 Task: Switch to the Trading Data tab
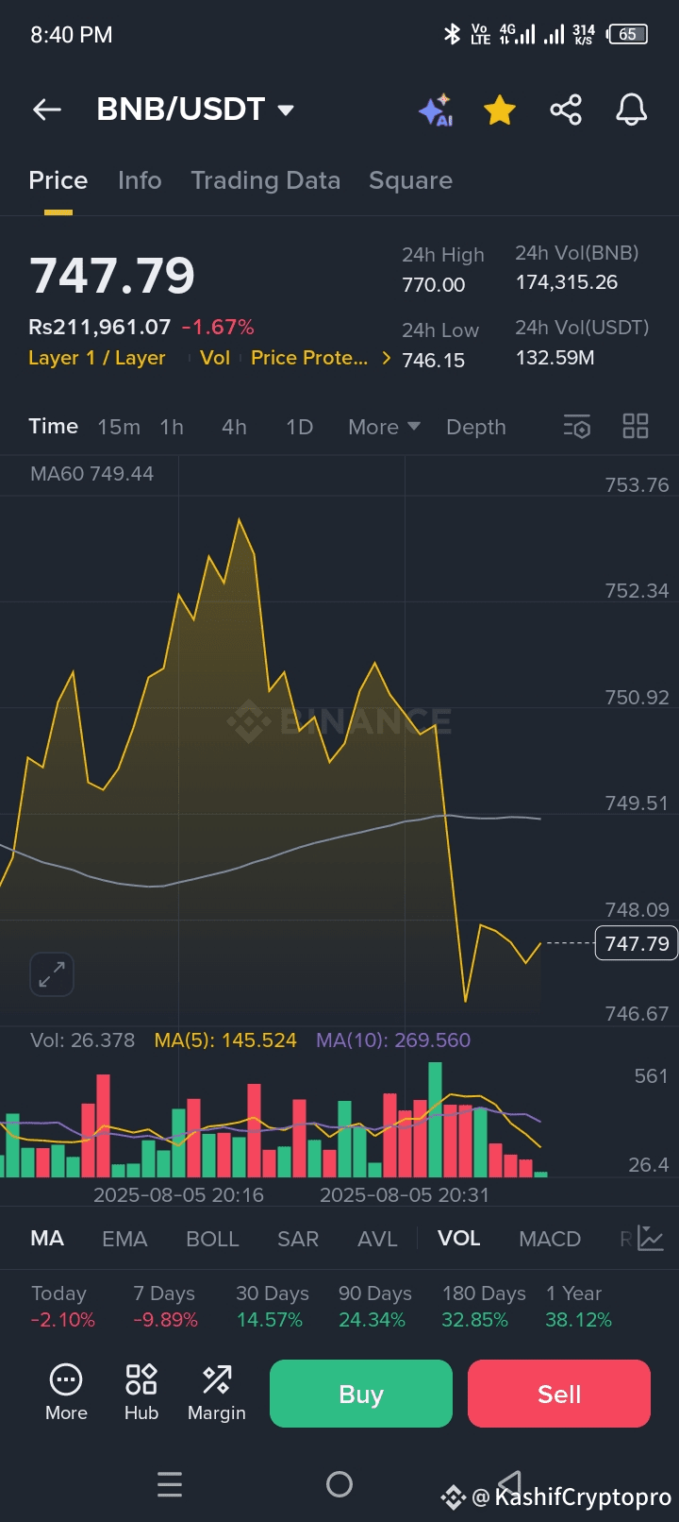(x=265, y=180)
